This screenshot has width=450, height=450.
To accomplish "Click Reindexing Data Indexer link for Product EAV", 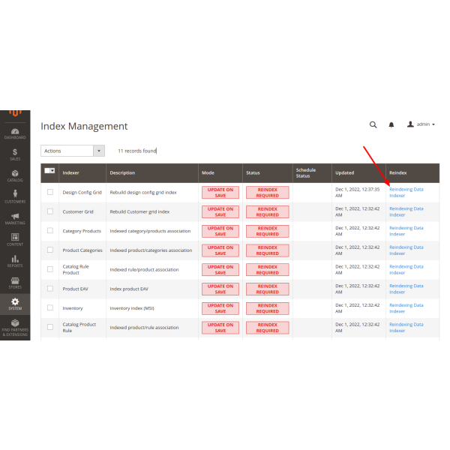I will [406, 289].
